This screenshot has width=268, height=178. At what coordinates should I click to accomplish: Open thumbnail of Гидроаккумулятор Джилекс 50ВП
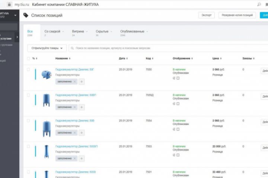pyautogui.click(x=47, y=100)
